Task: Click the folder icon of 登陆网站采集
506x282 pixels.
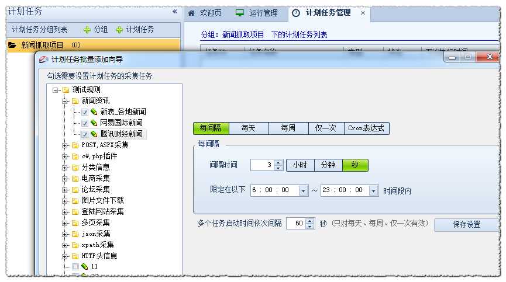Action: click(x=75, y=212)
